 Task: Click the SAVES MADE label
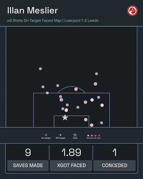point(28,165)
